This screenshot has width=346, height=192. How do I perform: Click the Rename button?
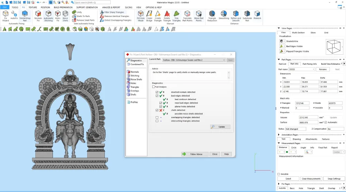coord(323,69)
